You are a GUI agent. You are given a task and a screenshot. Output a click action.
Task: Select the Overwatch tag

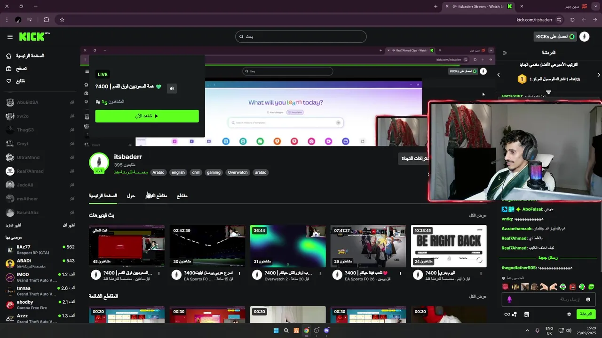click(x=238, y=172)
